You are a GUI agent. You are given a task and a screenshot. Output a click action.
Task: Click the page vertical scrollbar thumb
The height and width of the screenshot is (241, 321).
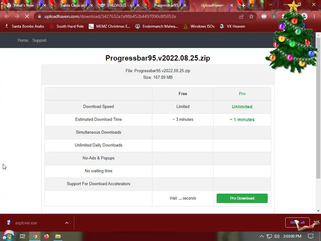(318, 108)
